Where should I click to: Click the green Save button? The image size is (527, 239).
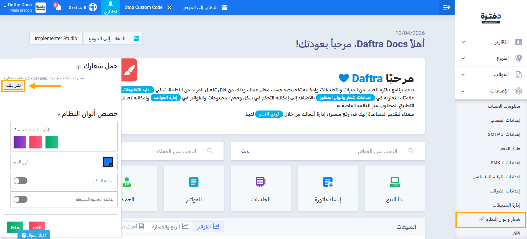coord(15,227)
